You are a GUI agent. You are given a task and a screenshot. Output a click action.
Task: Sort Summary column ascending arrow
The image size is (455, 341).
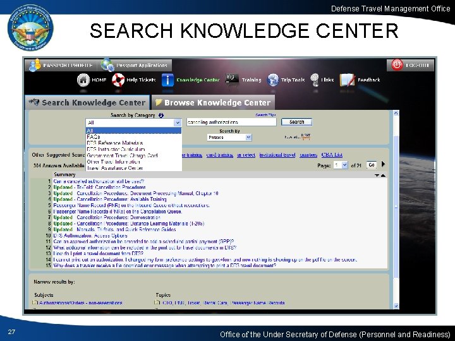point(383,176)
